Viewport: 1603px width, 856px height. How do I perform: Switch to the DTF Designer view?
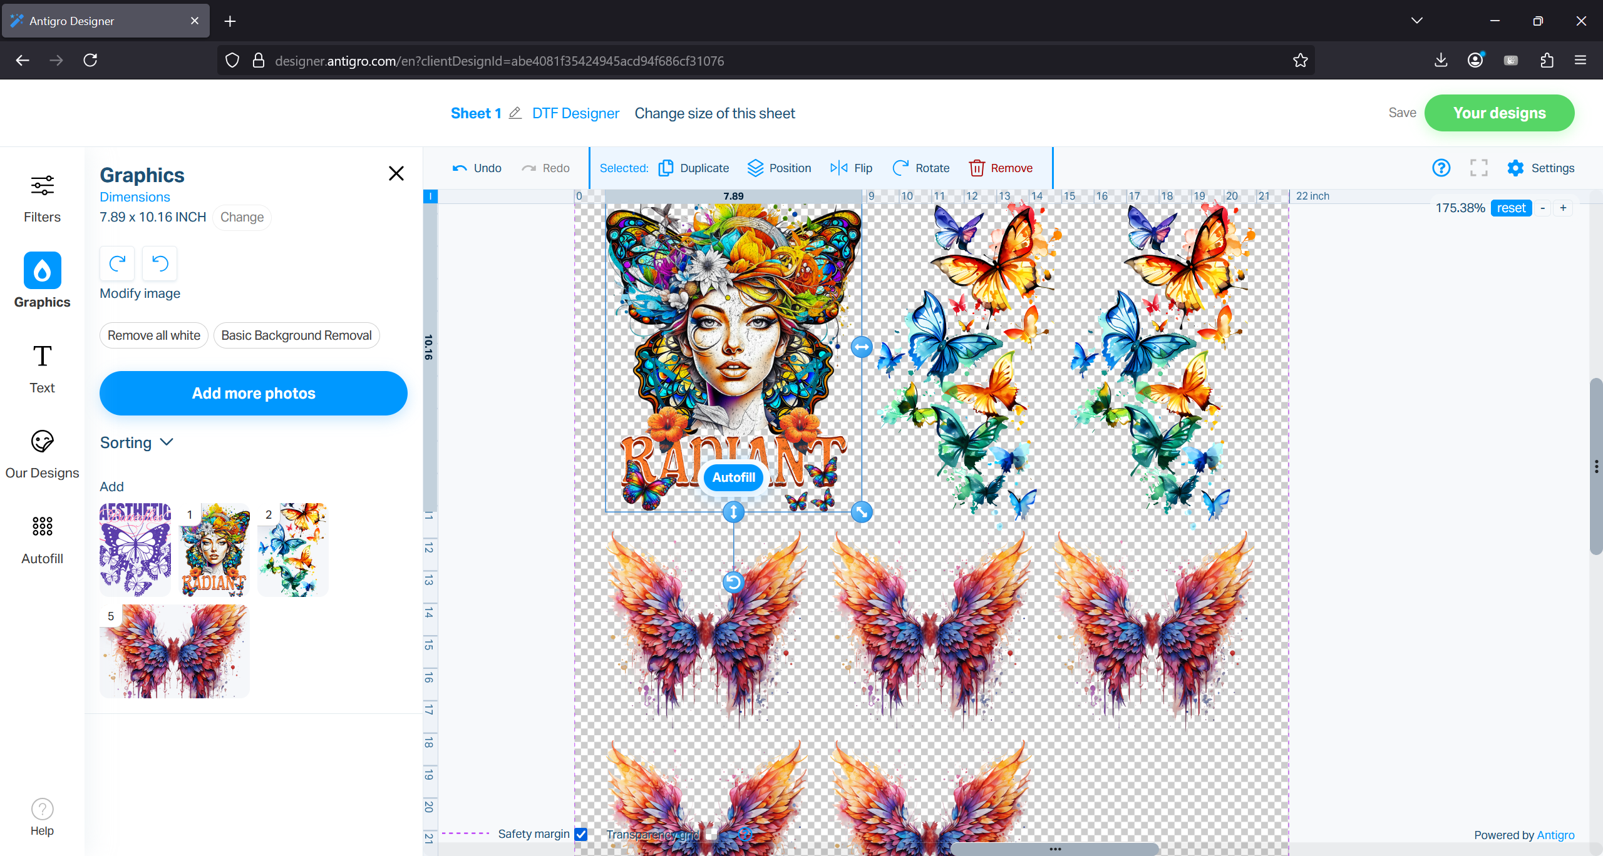pyautogui.click(x=575, y=113)
